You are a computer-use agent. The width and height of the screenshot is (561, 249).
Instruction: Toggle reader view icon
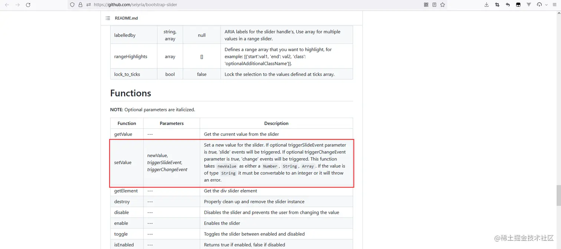point(434,5)
